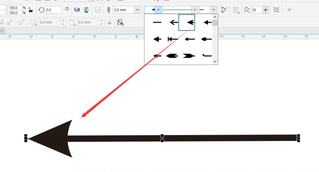Click the quick customize plus icon
The height and width of the screenshot is (172, 319).
tap(289, 10)
